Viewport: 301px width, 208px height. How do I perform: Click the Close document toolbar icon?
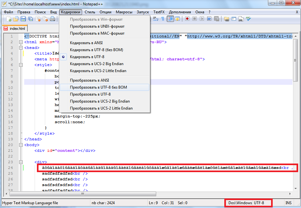click(x=38, y=19)
